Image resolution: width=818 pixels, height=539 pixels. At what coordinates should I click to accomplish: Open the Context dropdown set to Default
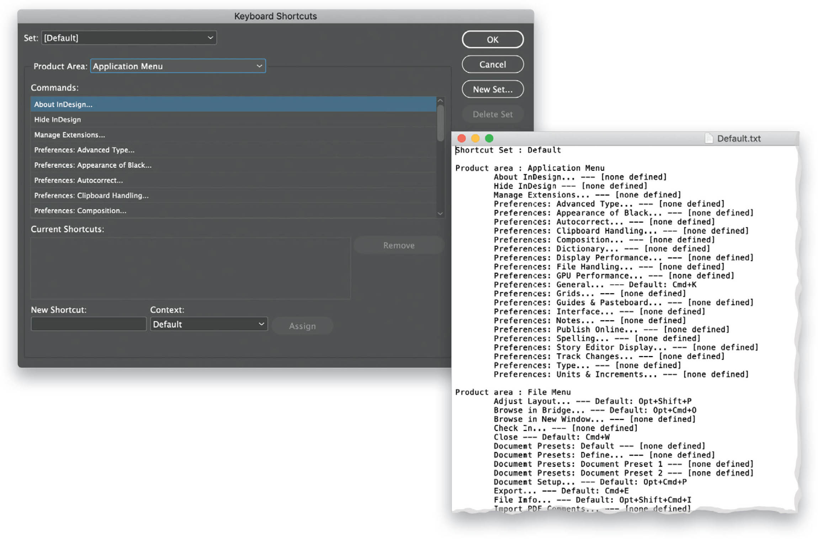point(209,324)
